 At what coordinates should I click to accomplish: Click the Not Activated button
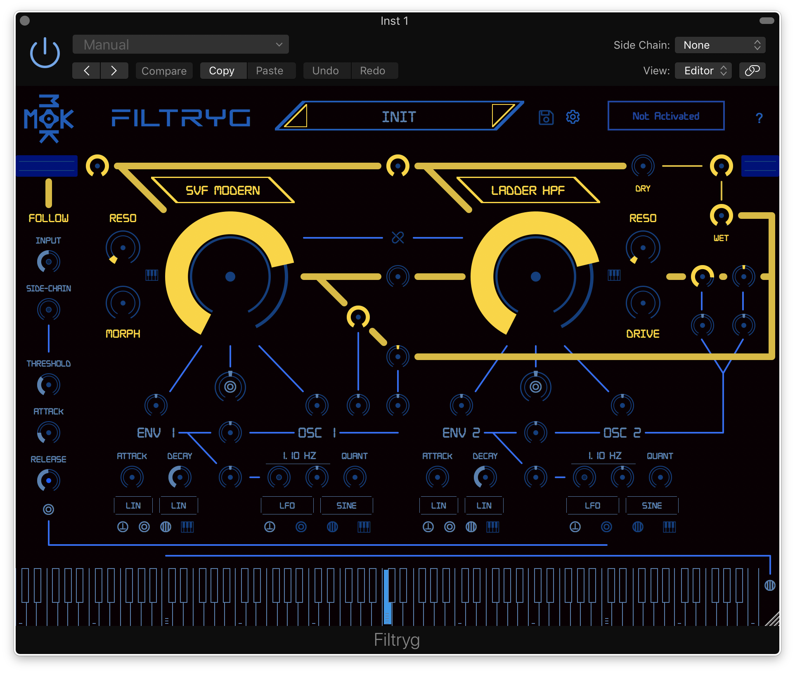click(x=665, y=116)
